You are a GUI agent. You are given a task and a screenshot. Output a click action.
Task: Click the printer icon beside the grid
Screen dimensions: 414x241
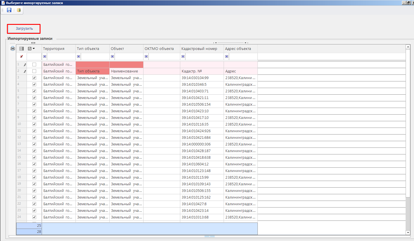(13, 48)
